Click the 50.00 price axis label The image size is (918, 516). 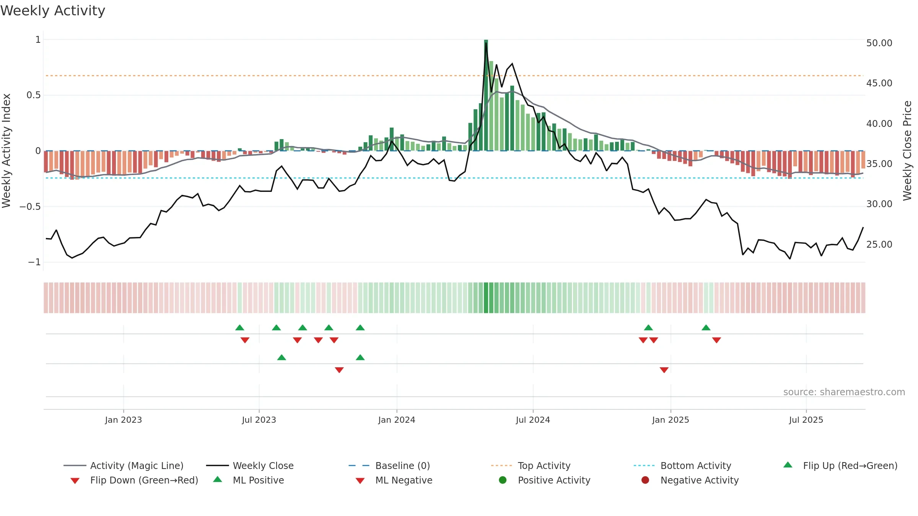tap(879, 43)
